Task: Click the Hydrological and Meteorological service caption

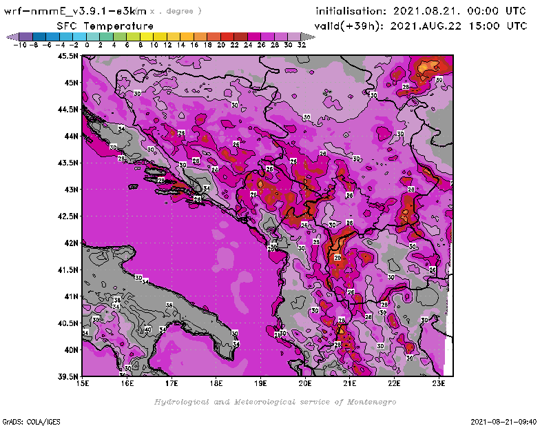Action: (x=275, y=402)
